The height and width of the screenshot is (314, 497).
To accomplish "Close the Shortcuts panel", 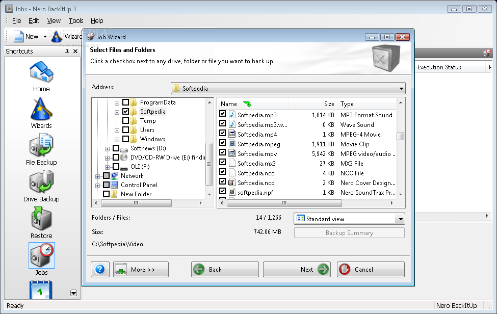I will 75,51.
